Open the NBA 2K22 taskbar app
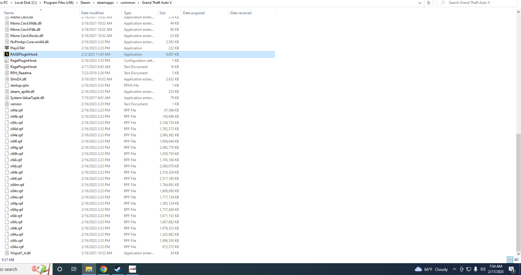 coord(132,269)
